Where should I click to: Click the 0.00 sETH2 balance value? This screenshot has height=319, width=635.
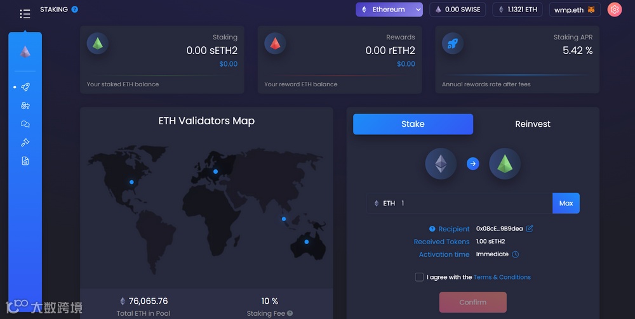point(212,51)
